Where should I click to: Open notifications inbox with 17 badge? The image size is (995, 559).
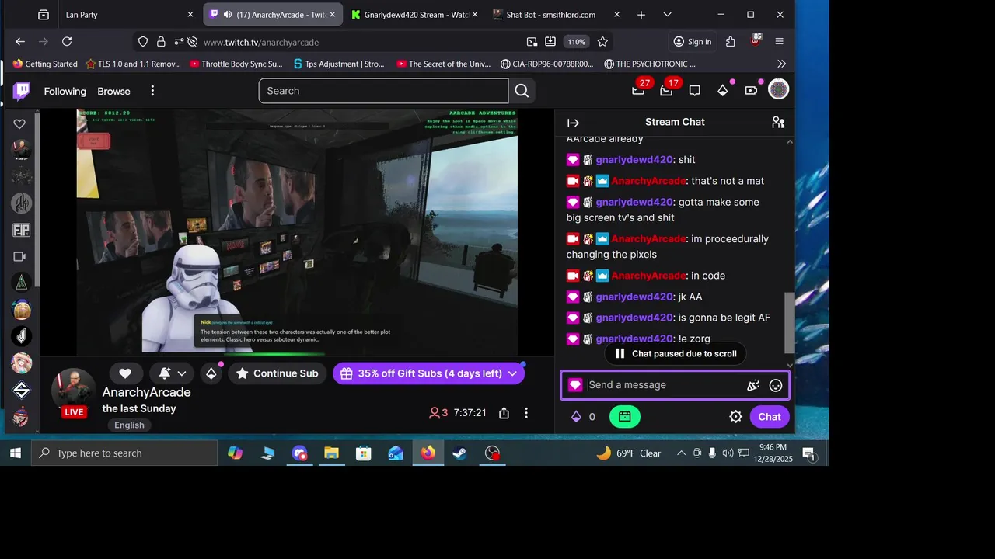(x=666, y=90)
